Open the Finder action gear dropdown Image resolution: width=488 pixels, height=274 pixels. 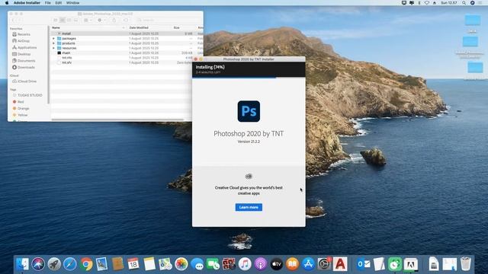(101, 21)
